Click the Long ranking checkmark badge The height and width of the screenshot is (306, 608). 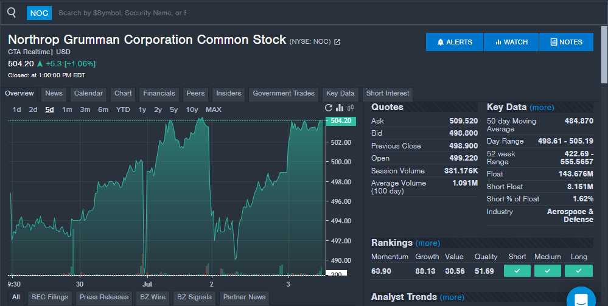tap(579, 271)
